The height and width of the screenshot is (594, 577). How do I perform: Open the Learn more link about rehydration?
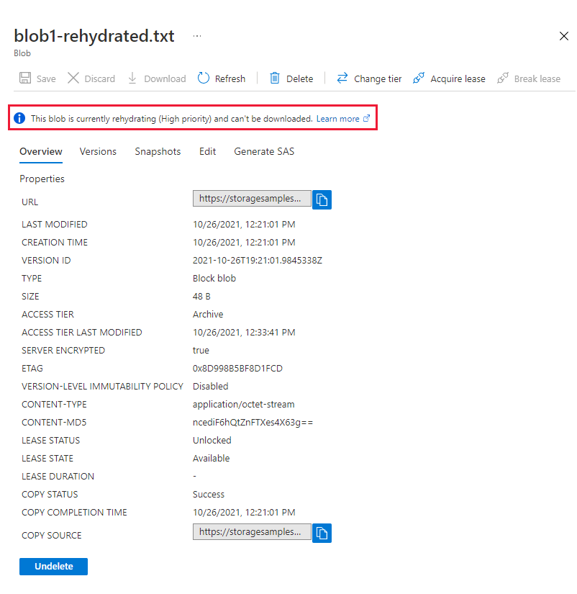point(338,118)
